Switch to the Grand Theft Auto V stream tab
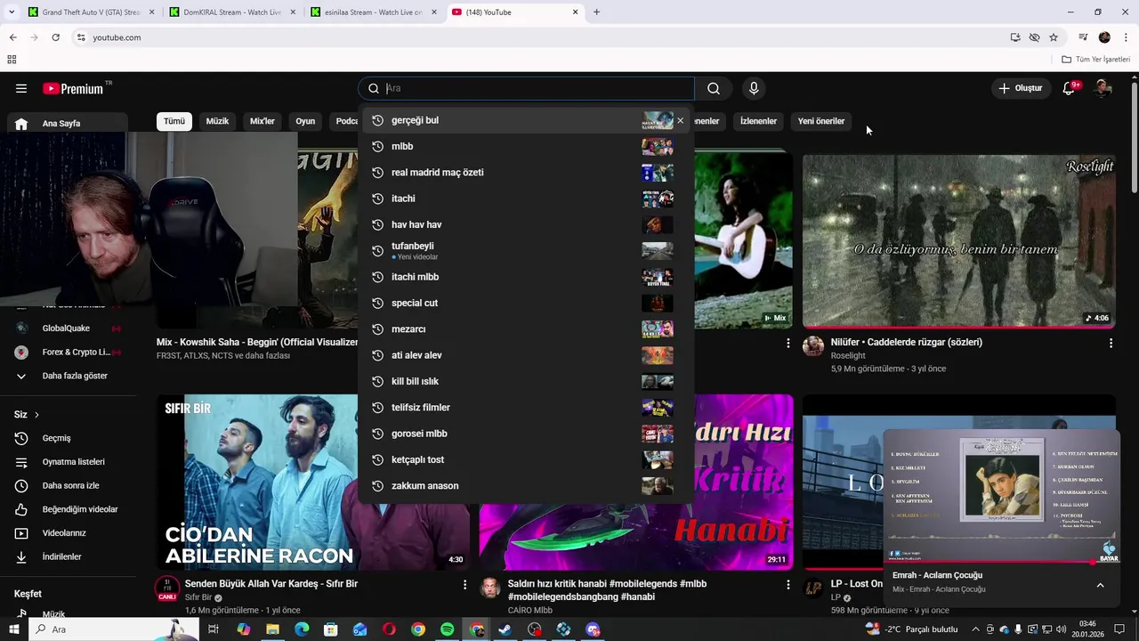This screenshot has height=641, width=1139. coord(92,12)
